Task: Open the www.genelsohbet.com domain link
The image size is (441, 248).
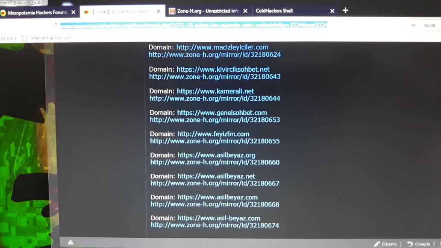Action: pos(222,113)
